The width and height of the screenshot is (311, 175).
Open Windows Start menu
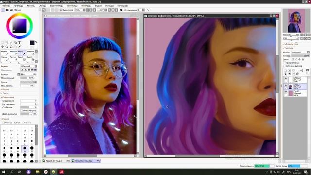click(x=4, y=172)
